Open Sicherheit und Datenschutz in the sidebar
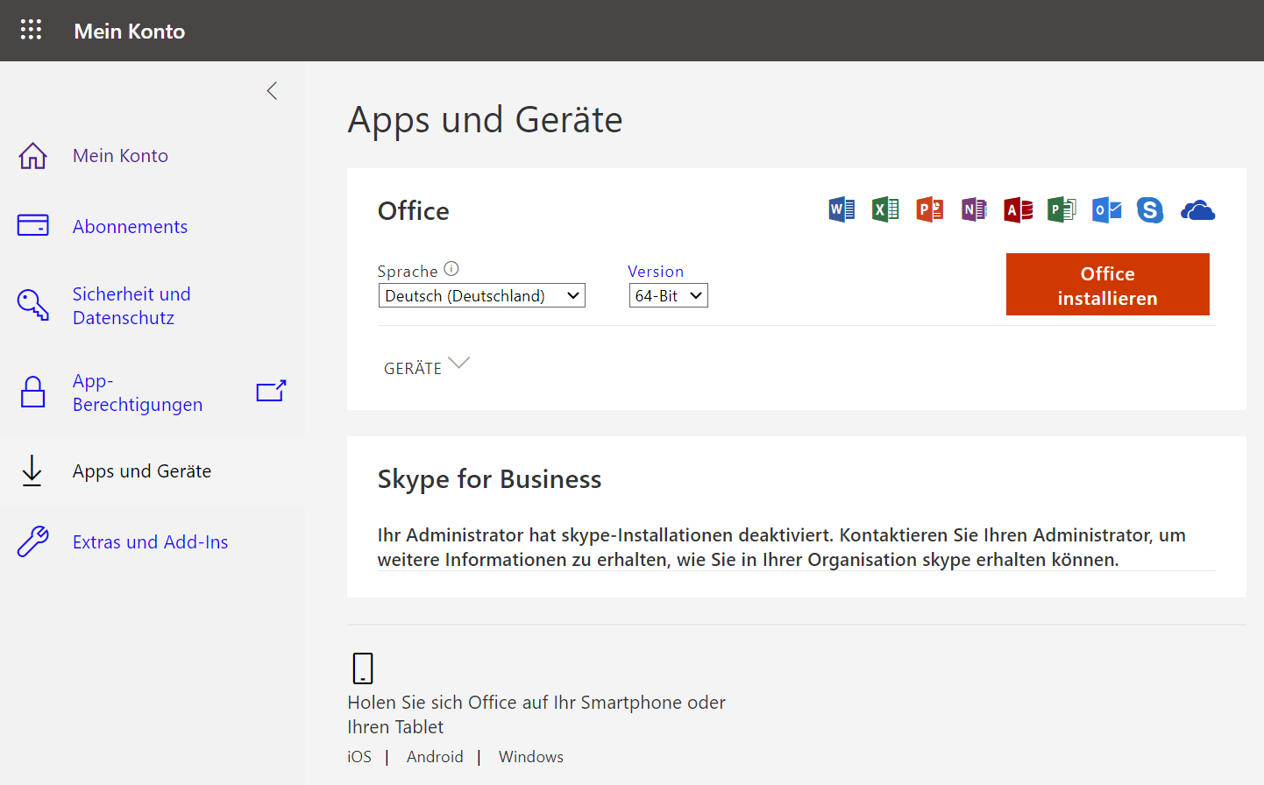1264x785 pixels. tap(131, 306)
